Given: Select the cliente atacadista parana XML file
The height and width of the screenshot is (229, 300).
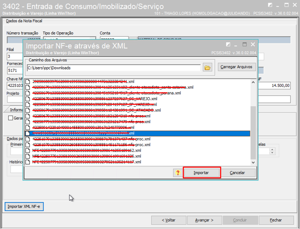Looking at the screenshot, I should (x=107, y=93).
